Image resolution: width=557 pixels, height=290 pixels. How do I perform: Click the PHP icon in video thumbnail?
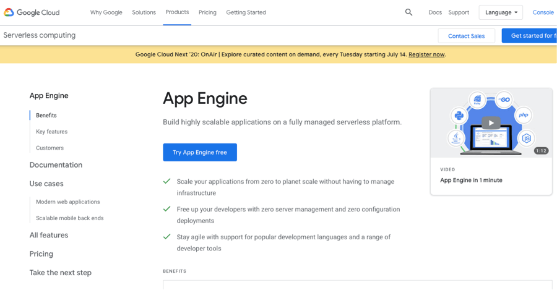[x=524, y=115]
